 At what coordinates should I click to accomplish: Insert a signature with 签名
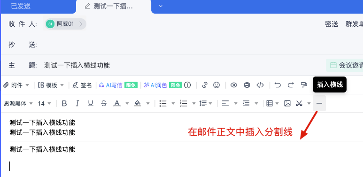[x=82, y=85]
